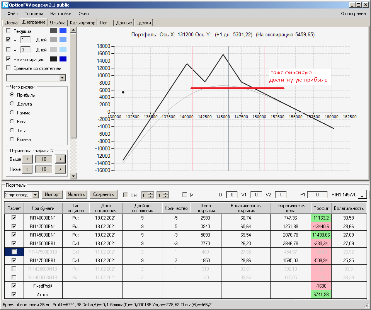Switch to the Доска tab
Image resolution: width=371 pixels, height=310 pixels.
point(11,23)
